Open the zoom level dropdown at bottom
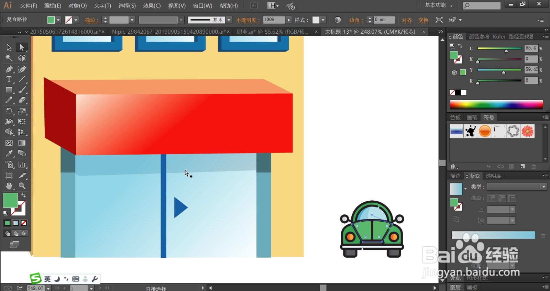This screenshot has height=291, width=550. coord(48,288)
